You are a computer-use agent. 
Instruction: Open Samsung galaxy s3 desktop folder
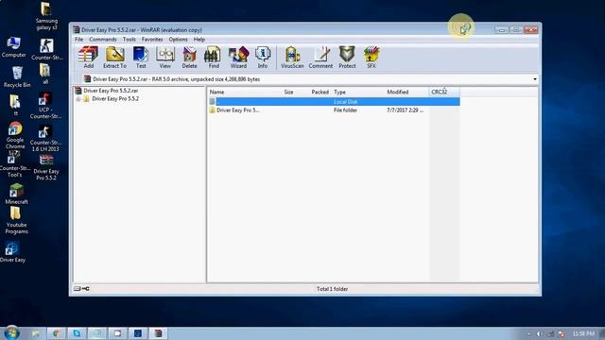[46, 16]
